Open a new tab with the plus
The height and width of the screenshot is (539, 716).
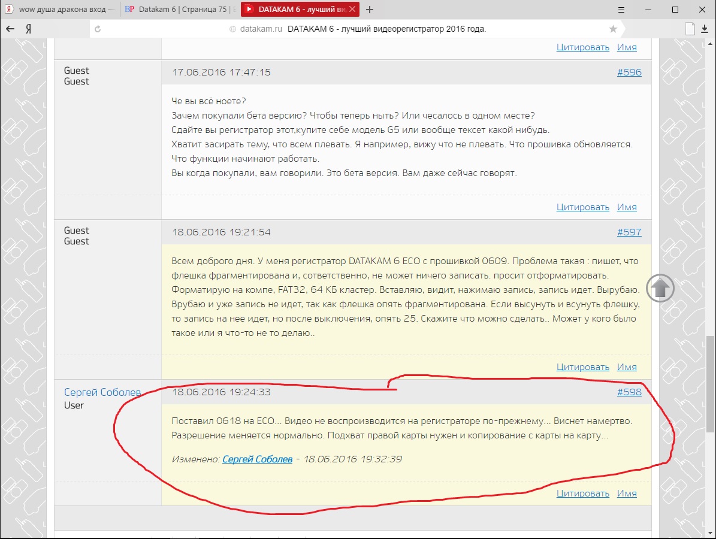370,9
